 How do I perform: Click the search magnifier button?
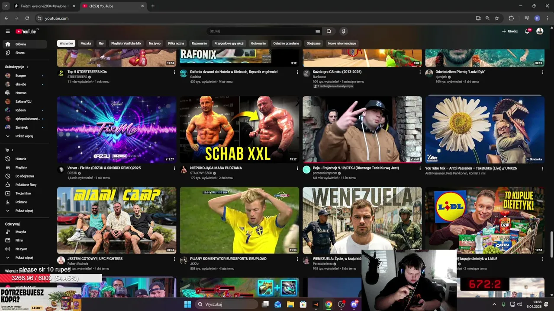(x=329, y=31)
